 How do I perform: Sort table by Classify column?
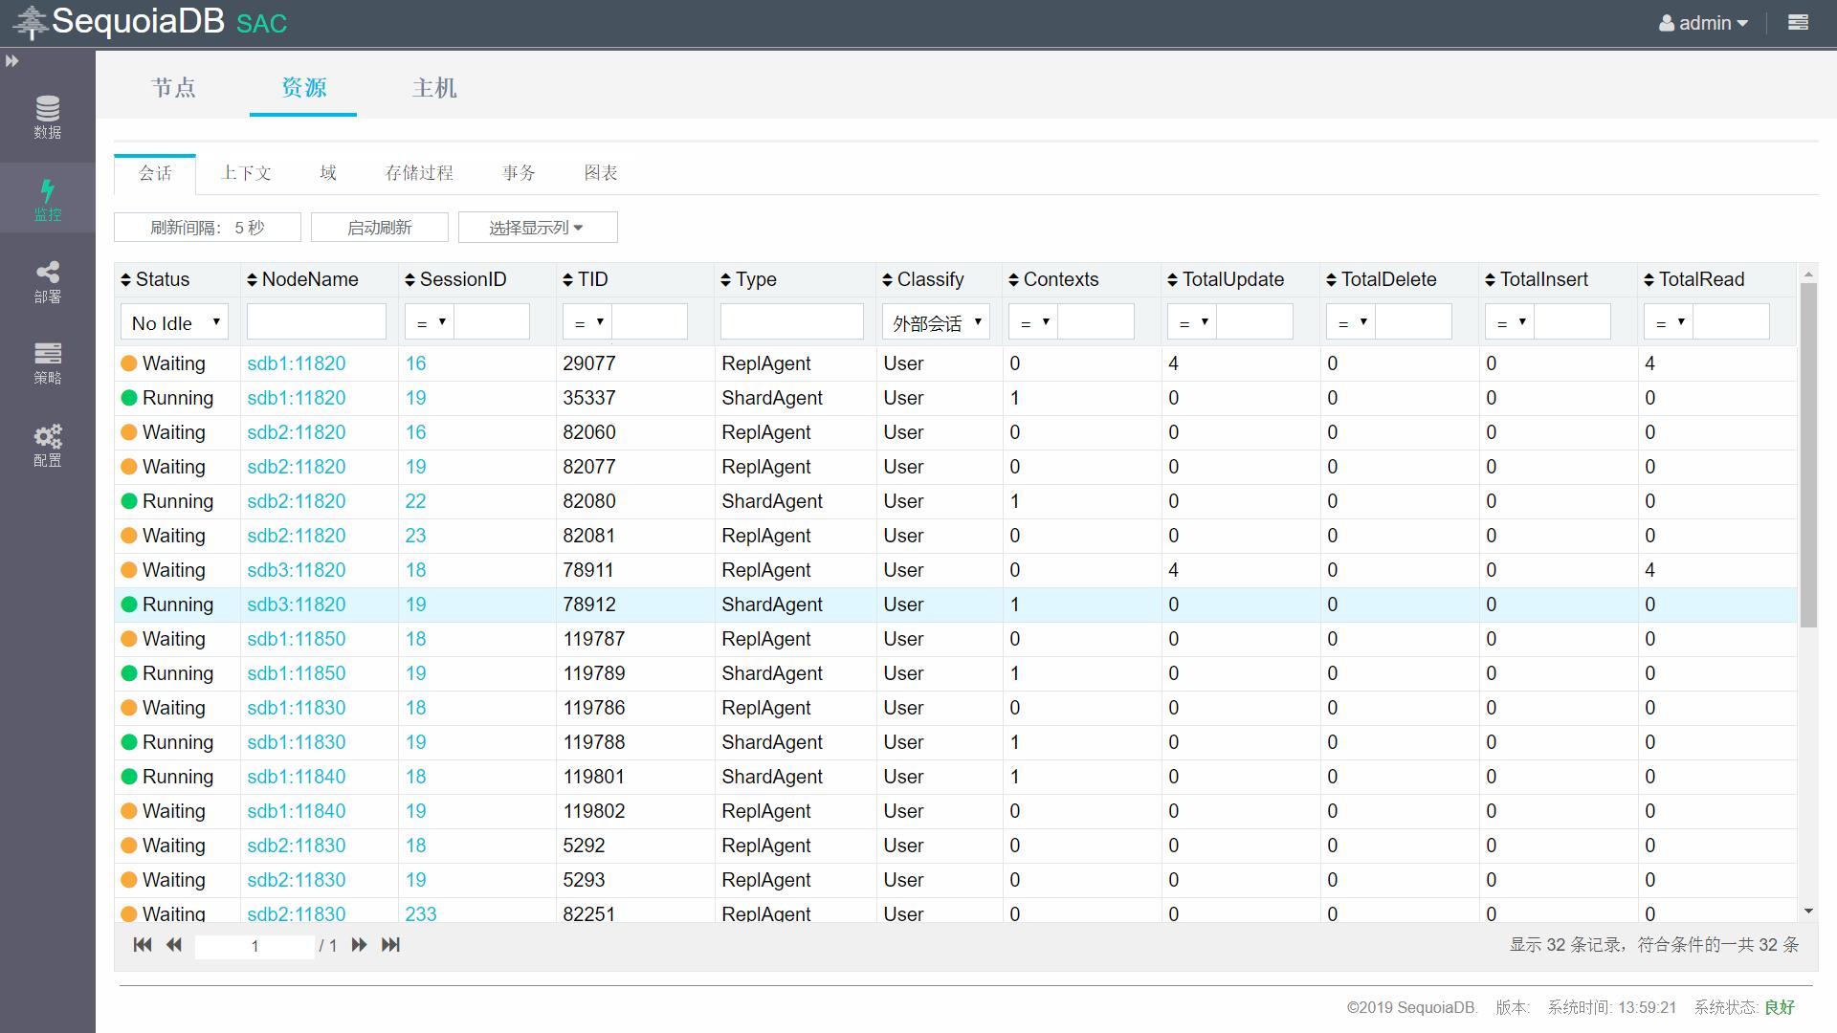point(922,279)
